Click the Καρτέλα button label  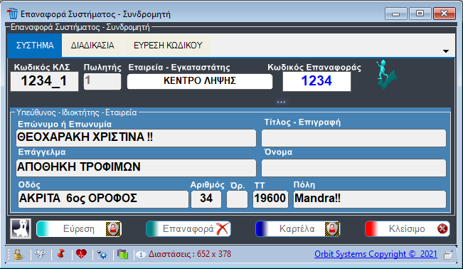coord(297,229)
